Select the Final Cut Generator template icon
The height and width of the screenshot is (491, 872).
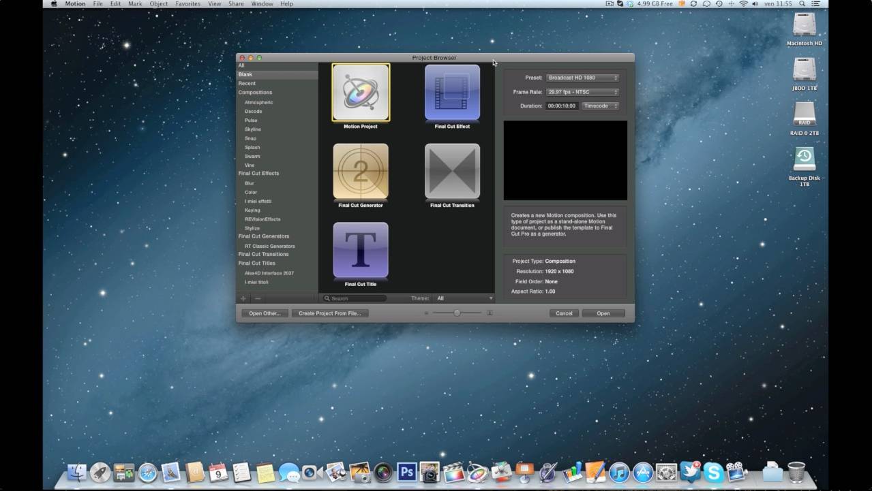(361, 172)
